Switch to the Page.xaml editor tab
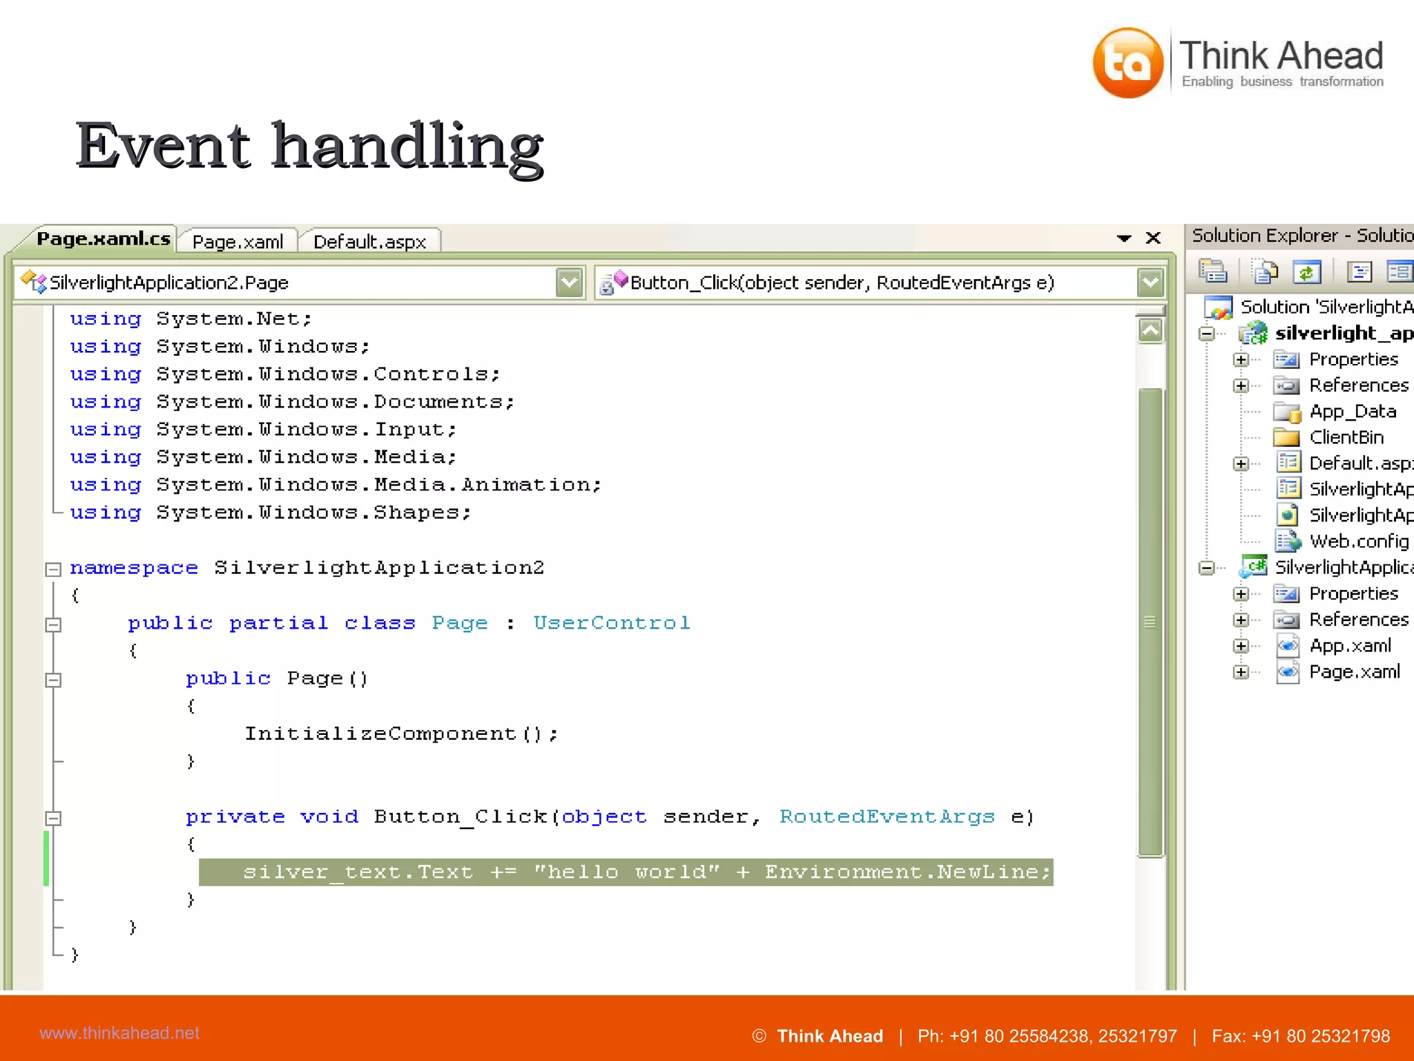The width and height of the screenshot is (1414, 1061). pyautogui.click(x=238, y=242)
